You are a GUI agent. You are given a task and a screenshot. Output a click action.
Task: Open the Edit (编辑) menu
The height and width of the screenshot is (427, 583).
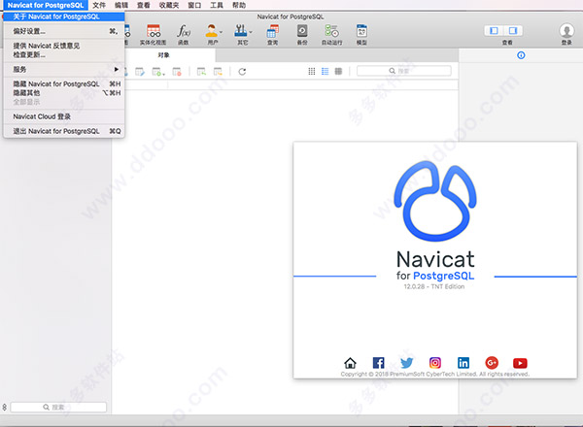click(121, 5)
